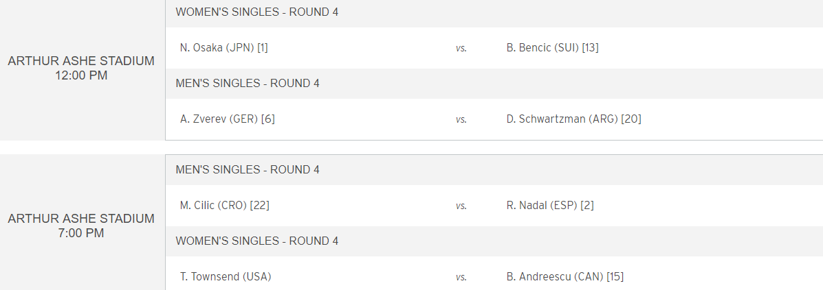Select the Cilic versus Nadal match row

494,205
